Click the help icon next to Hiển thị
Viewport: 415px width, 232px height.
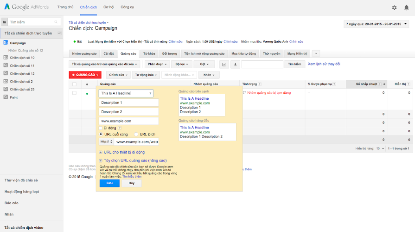point(409,84)
